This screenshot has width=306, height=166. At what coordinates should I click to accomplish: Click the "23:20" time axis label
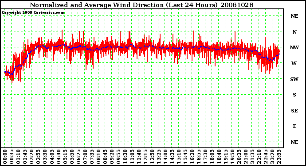click(x=272, y=157)
